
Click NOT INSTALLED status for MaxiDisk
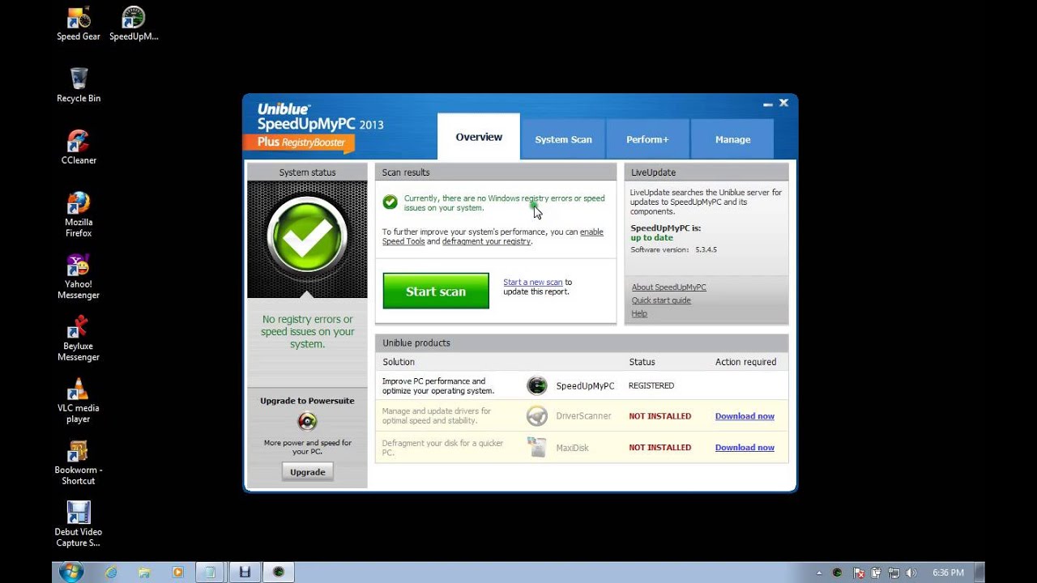click(x=660, y=447)
